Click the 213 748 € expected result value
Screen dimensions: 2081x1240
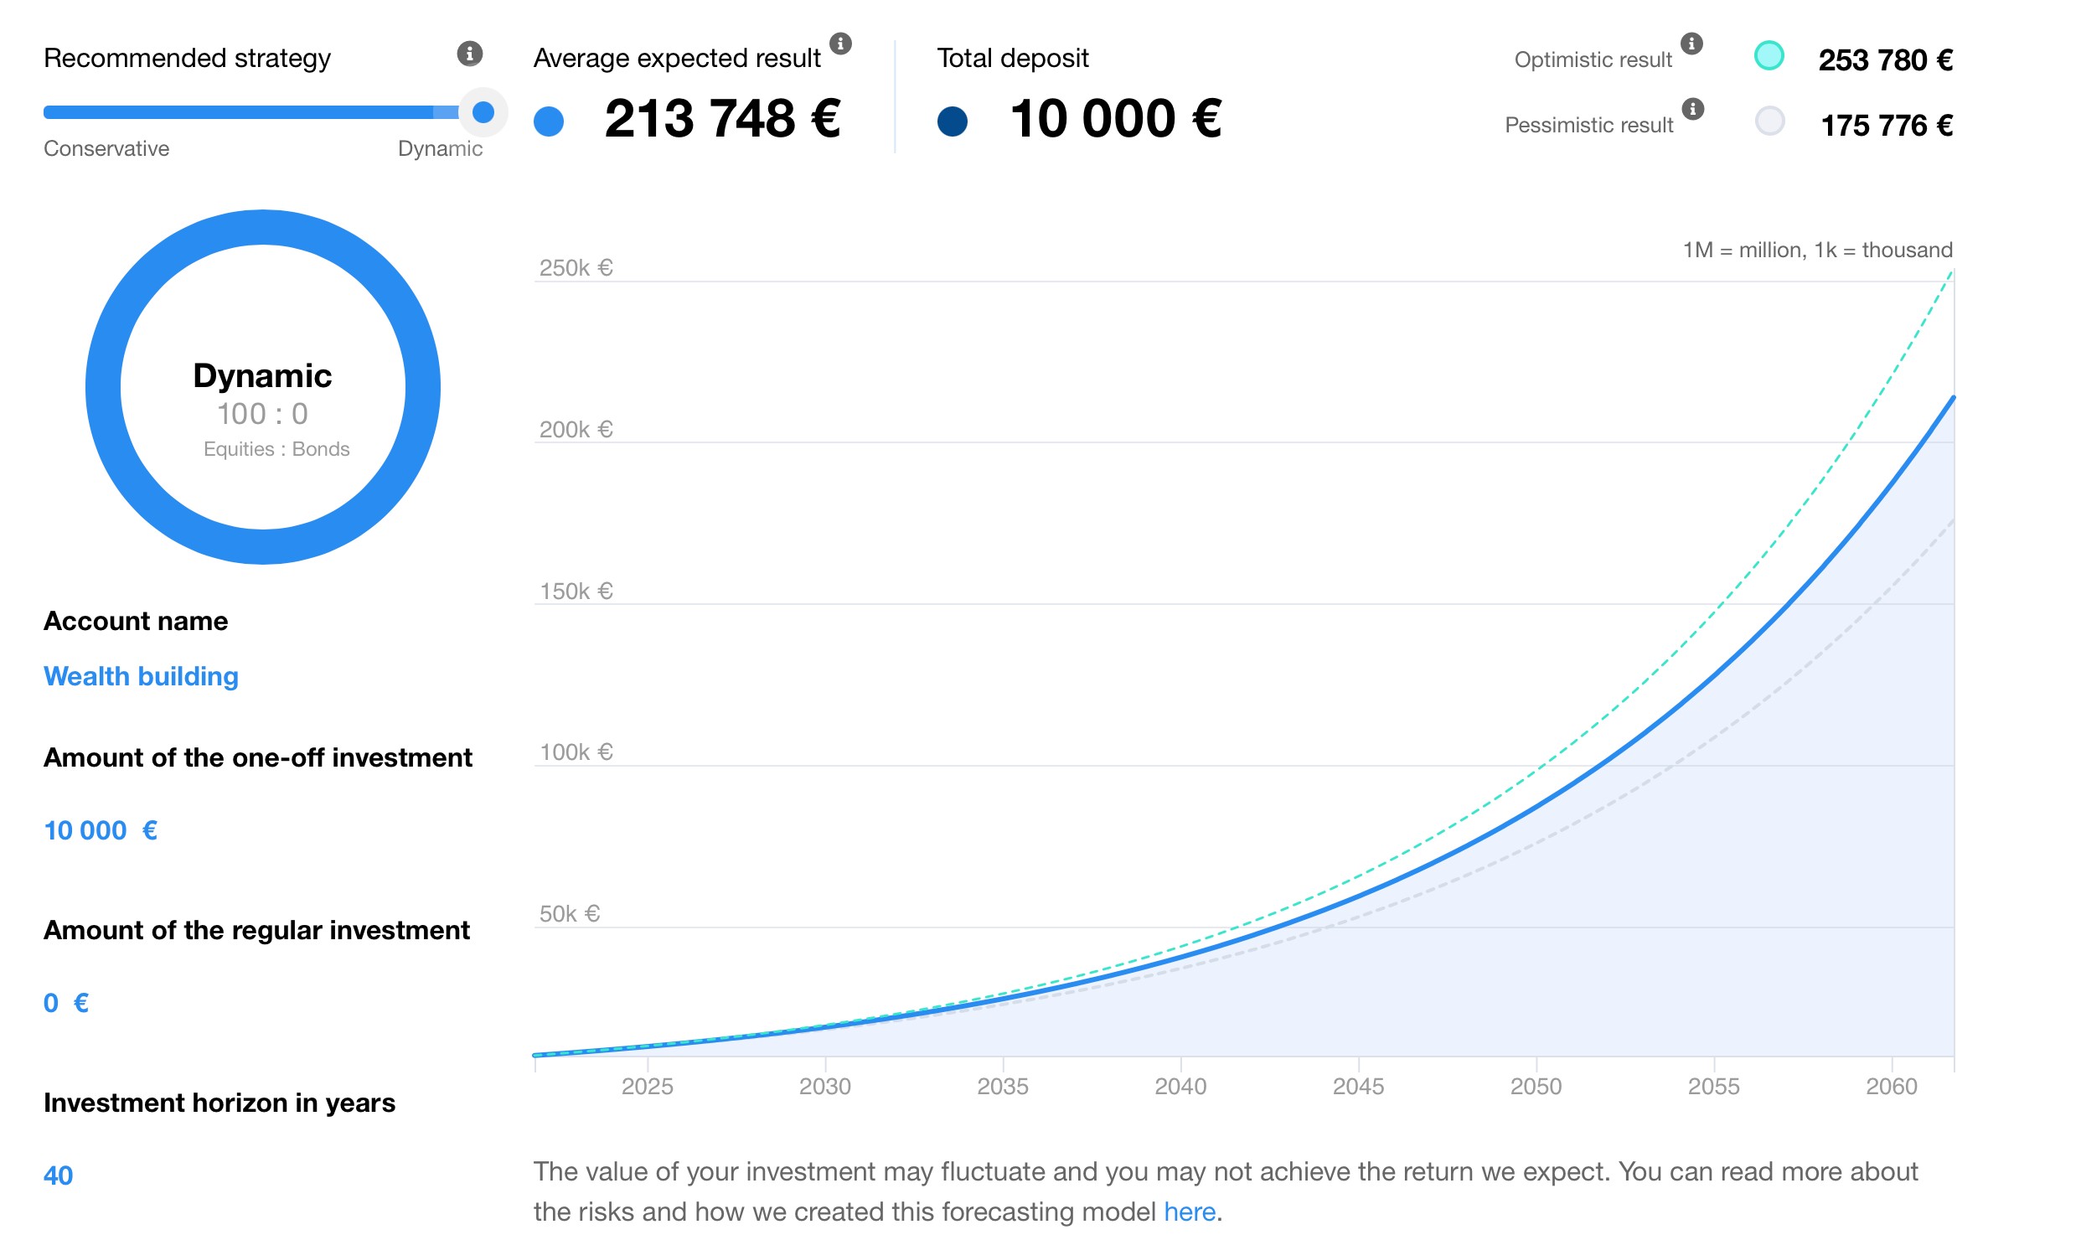point(722,119)
